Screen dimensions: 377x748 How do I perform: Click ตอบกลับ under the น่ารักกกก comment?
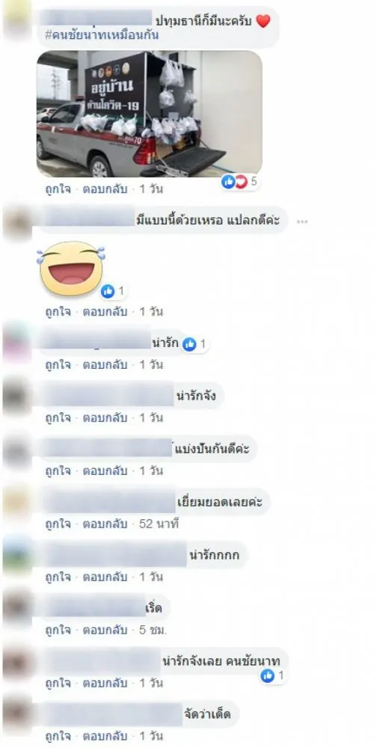click(105, 577)
